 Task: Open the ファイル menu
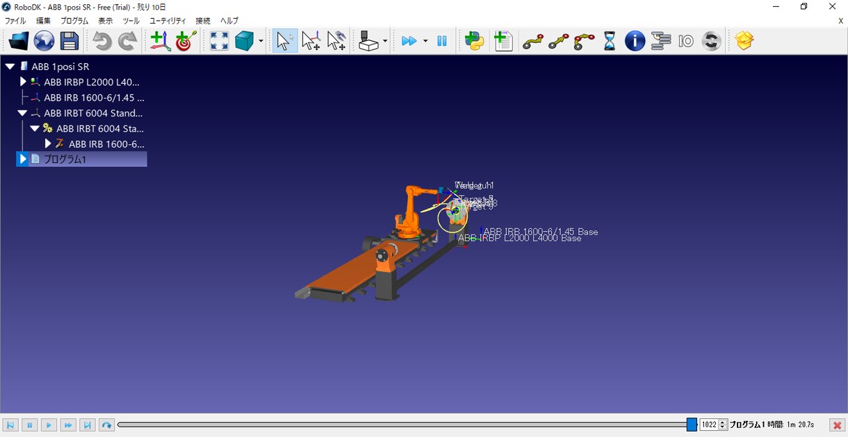pos(15,21)
